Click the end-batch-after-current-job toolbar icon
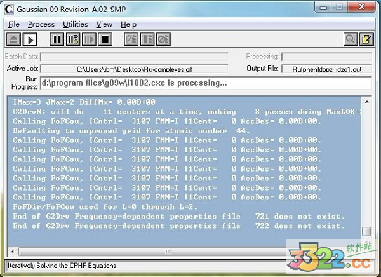The height and width of the screenshot is (277, 381). (x=147, y=39)
